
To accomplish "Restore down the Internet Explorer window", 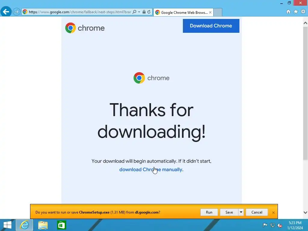I will point(289,3).
